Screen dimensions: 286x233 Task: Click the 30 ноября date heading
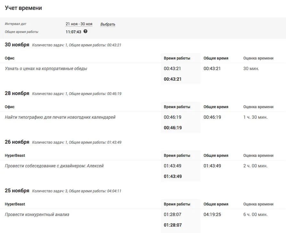tap(17, 45)
